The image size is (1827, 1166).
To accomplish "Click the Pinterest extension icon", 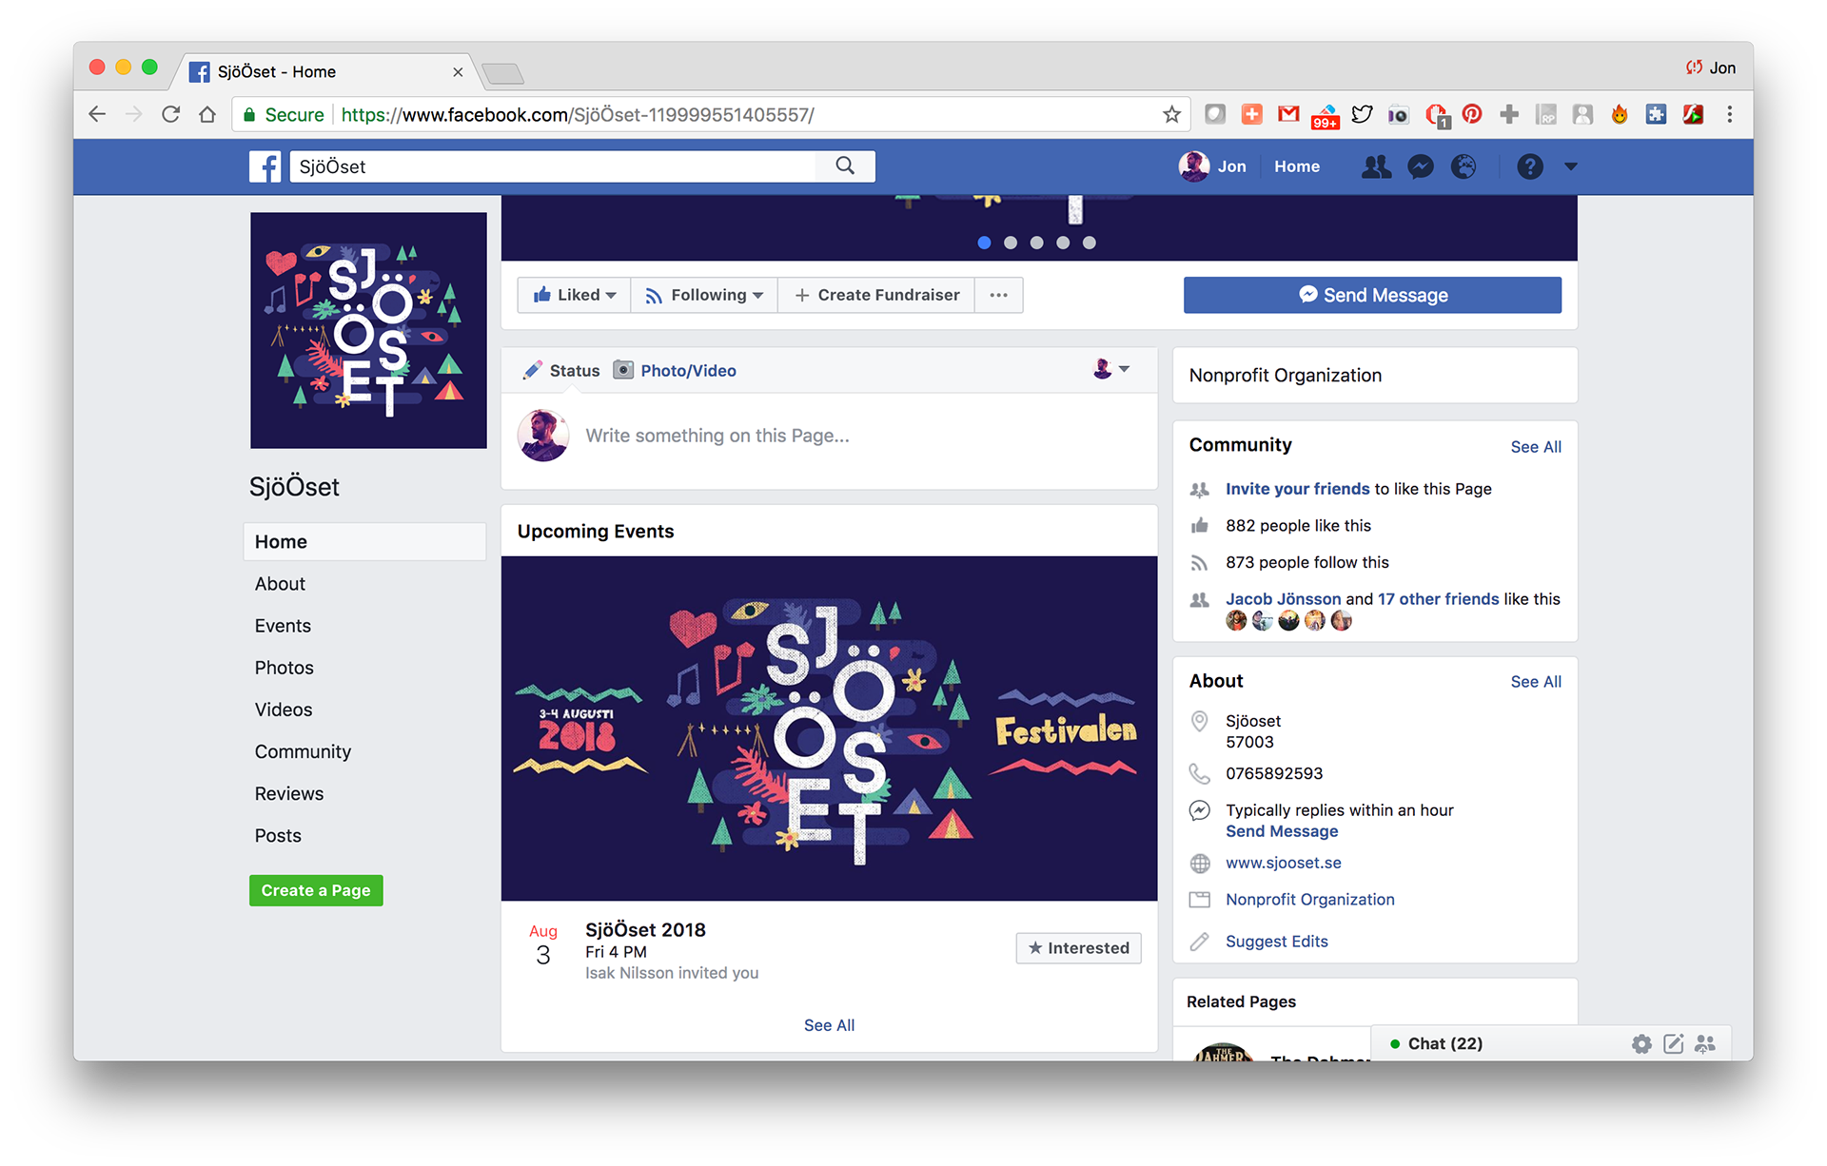I will (1472, 114).
